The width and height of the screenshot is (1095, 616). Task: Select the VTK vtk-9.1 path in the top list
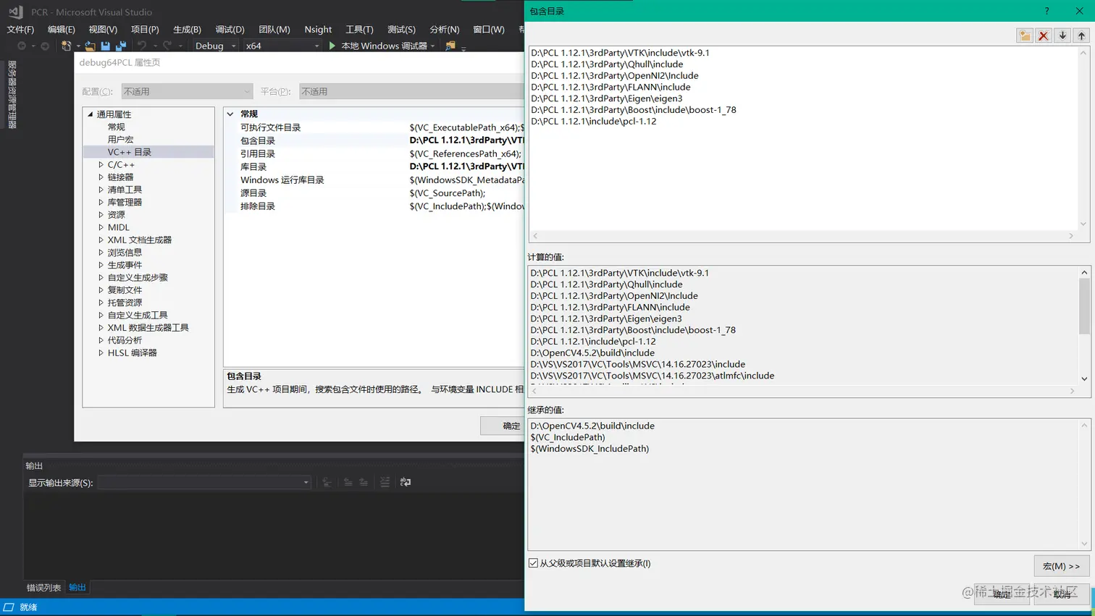(x=620, y=53)
